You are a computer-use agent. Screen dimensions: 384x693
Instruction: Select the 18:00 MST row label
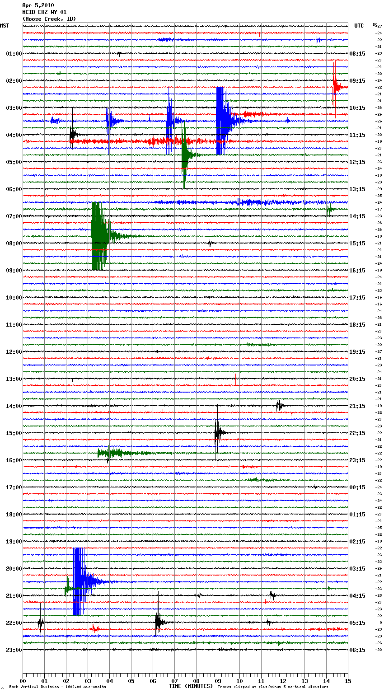[x=14, y=515]
